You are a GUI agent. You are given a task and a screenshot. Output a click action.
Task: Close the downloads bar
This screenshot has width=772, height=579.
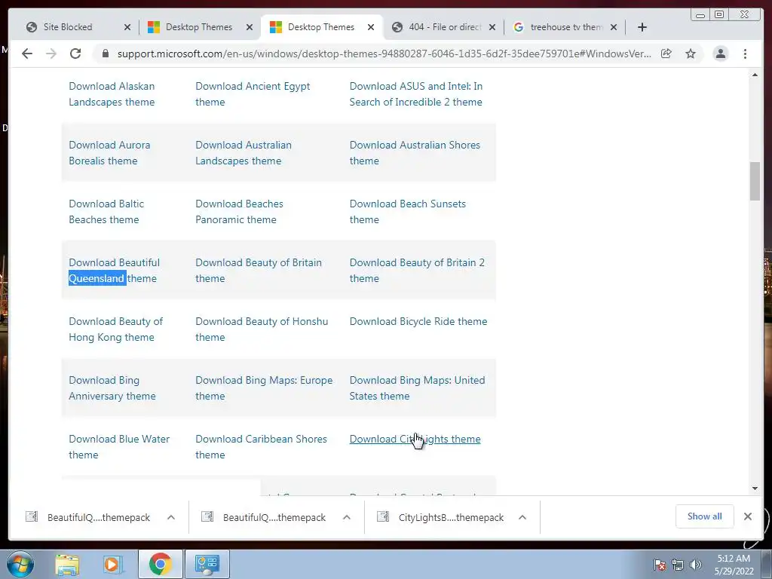(747, 516)
